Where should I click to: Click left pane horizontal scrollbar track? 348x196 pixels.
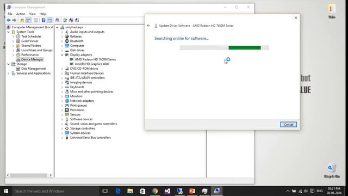[x=29, y=175]
